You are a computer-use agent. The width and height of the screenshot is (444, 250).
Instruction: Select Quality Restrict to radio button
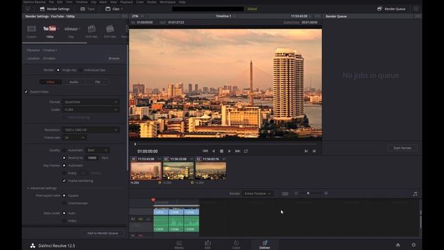pyautogui.click(x=64, y=158)
